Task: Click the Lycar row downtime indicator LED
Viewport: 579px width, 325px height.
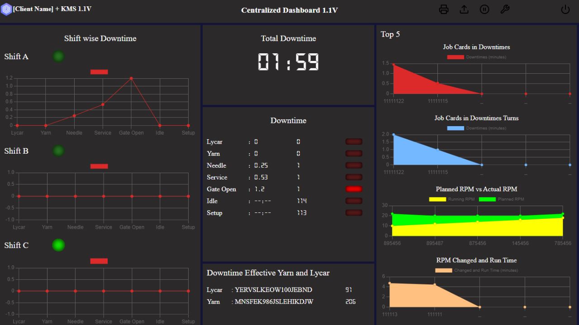Action: [x=354, y=142]
